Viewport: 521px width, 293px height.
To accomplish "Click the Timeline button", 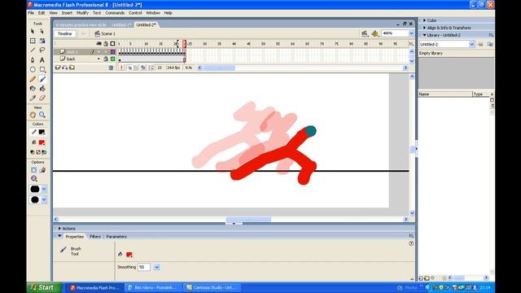I will coord(65,33).
